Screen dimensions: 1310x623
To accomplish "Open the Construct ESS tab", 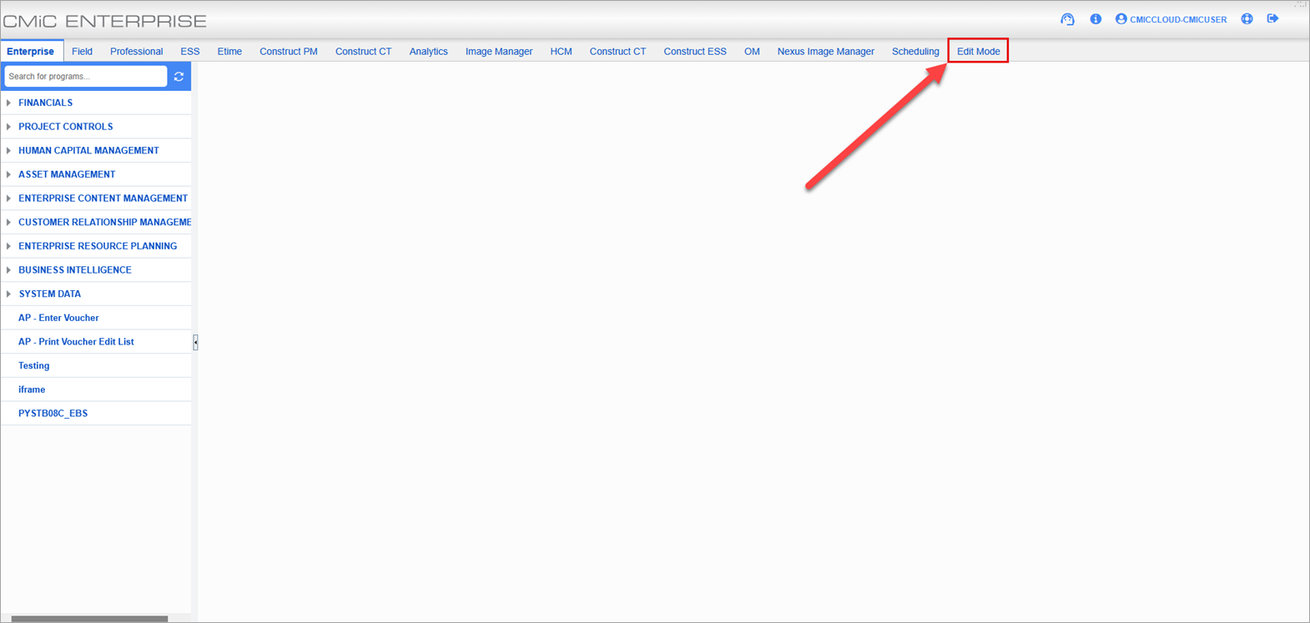I will click(695, 51).
